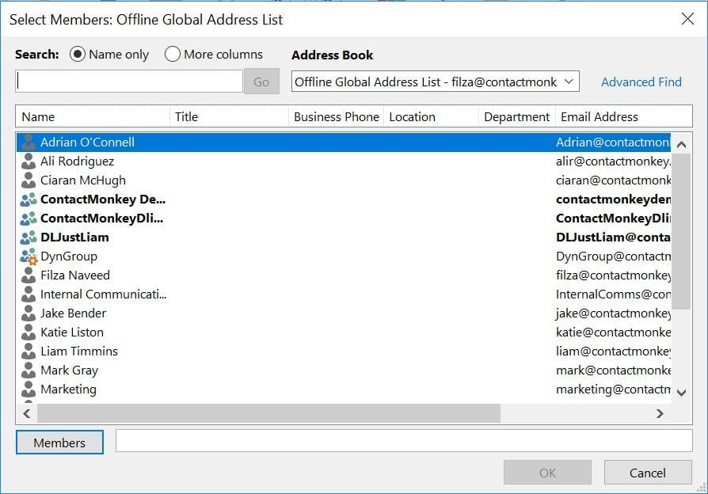Sort by the Name column header

[93, 116]
